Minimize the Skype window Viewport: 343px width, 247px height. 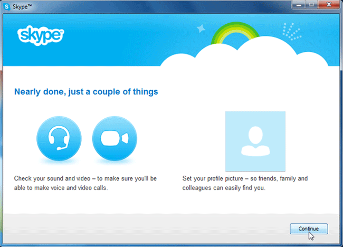[299, 5]
